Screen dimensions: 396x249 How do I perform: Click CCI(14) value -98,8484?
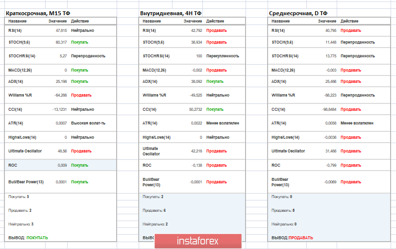329,109
